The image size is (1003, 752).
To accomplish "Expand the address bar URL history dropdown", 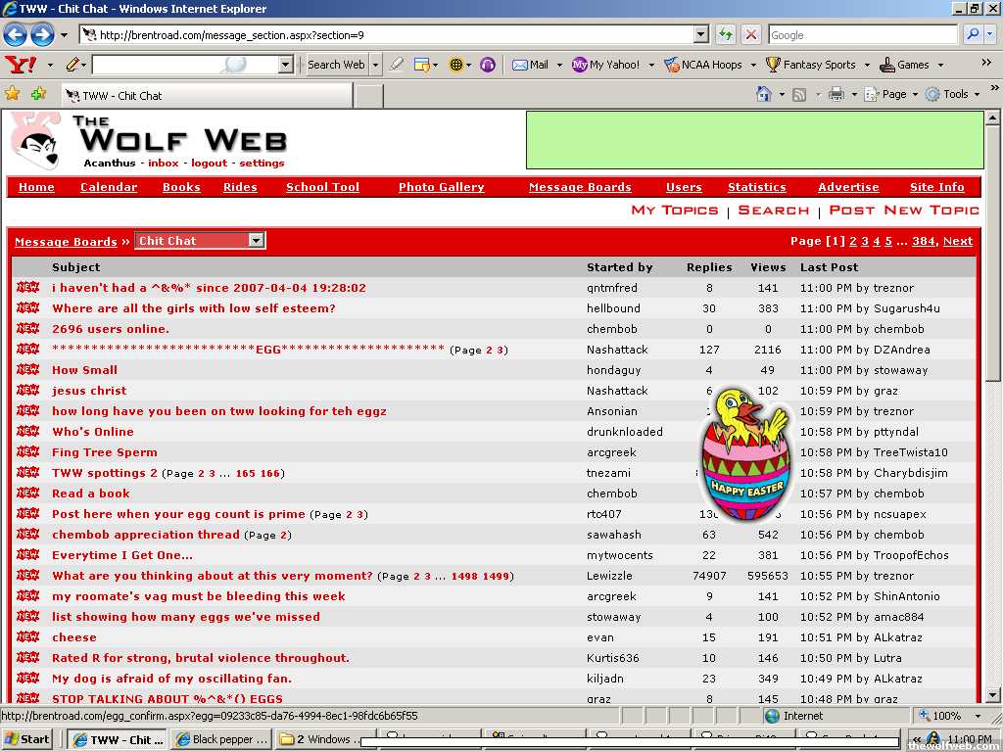I will (700, 35).
